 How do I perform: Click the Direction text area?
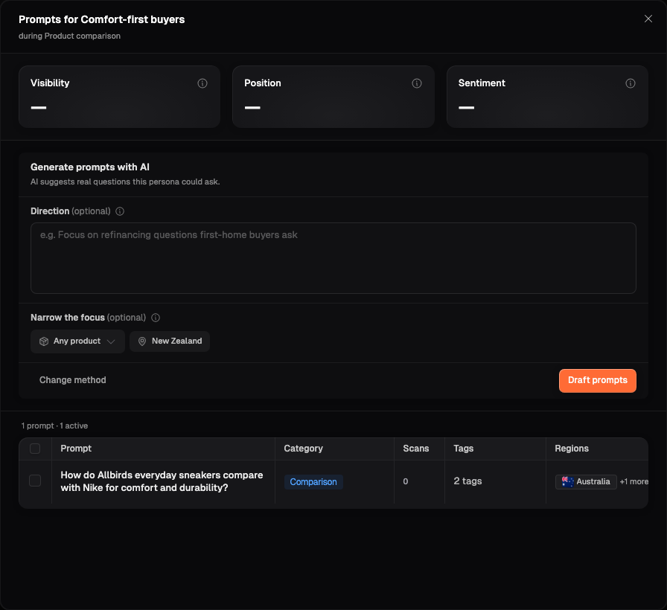333,258
